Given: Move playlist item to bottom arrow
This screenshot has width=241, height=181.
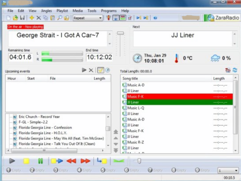Looking at the screenshot, I should click(x=116, y=150).
